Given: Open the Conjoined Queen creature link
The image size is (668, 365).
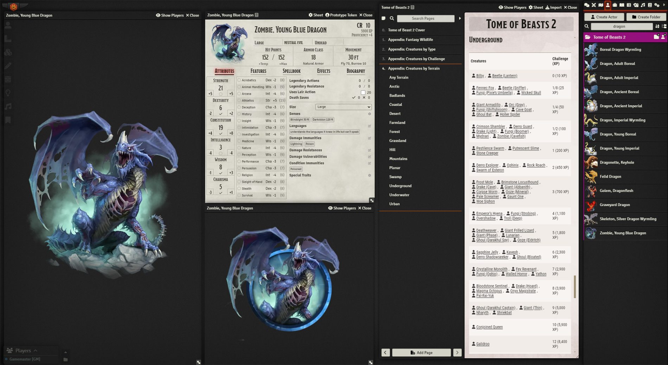Looking at the screenshot, I should pos(489,327).
